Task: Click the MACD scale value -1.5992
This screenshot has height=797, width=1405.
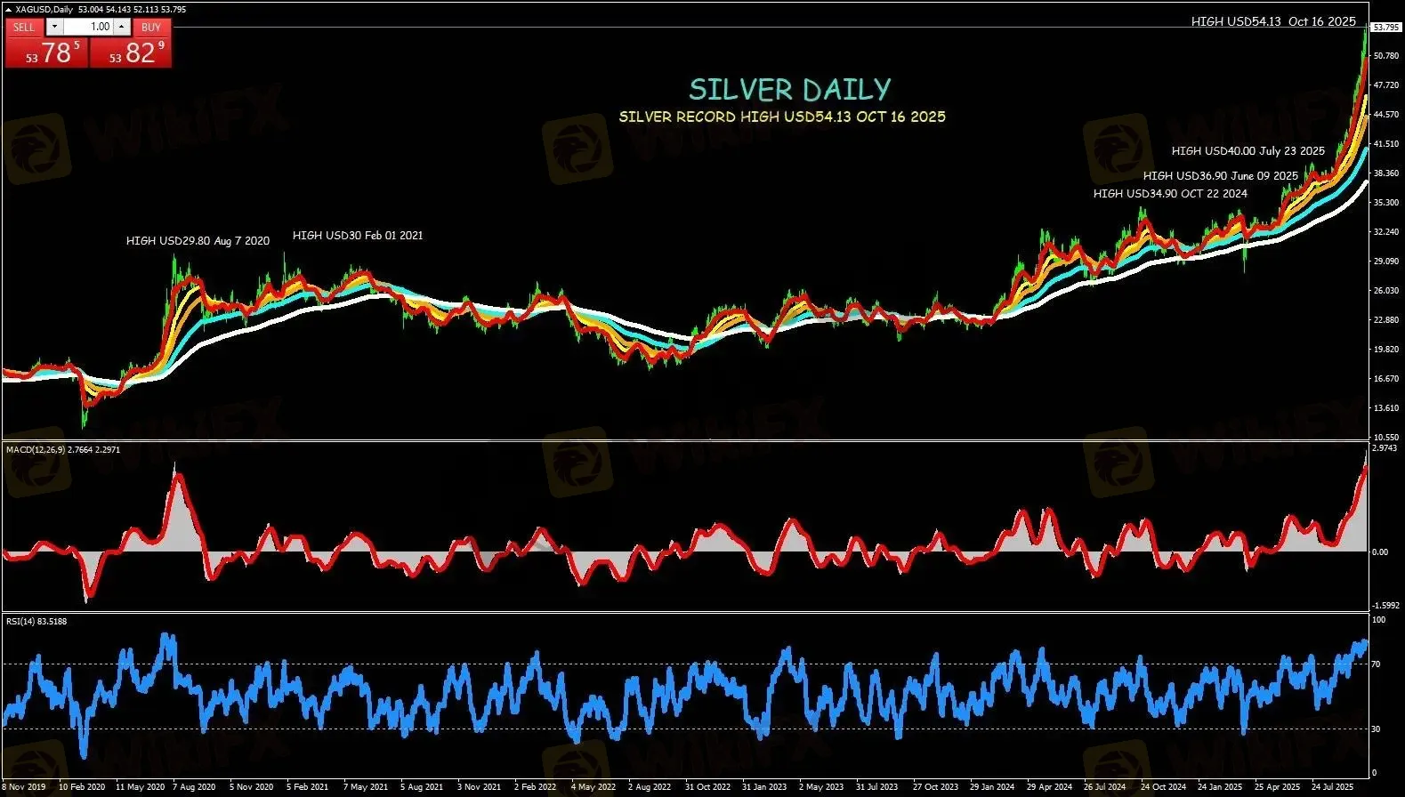Action: tap(1385, 606)
